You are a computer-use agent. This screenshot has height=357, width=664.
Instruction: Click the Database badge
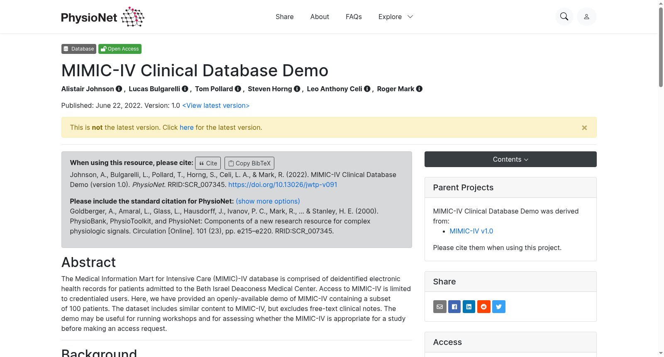pyautogui.click(x=79, y=49)
